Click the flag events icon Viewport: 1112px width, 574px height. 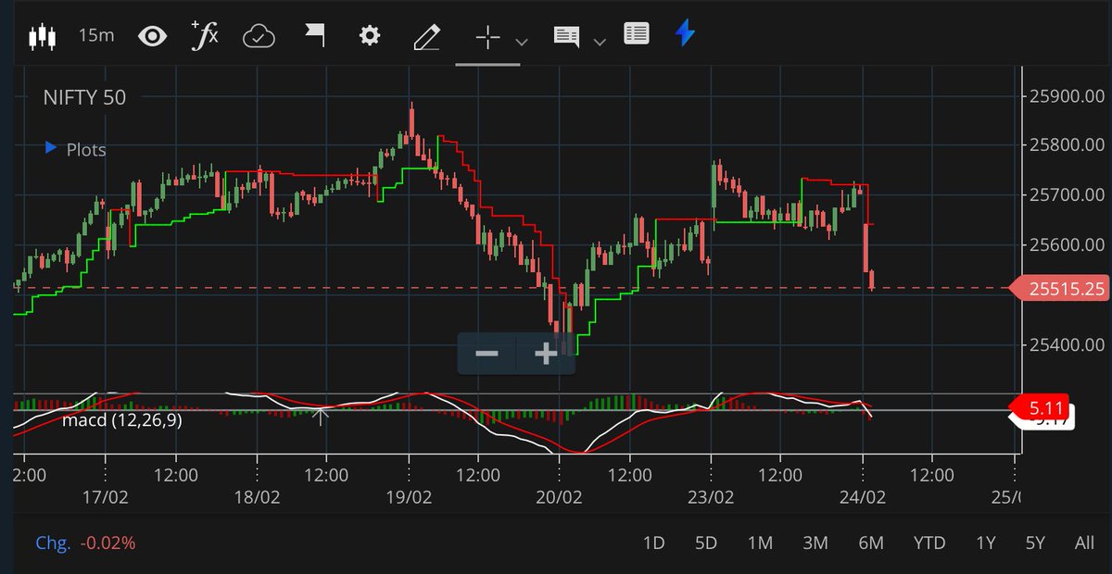[315, 36]
